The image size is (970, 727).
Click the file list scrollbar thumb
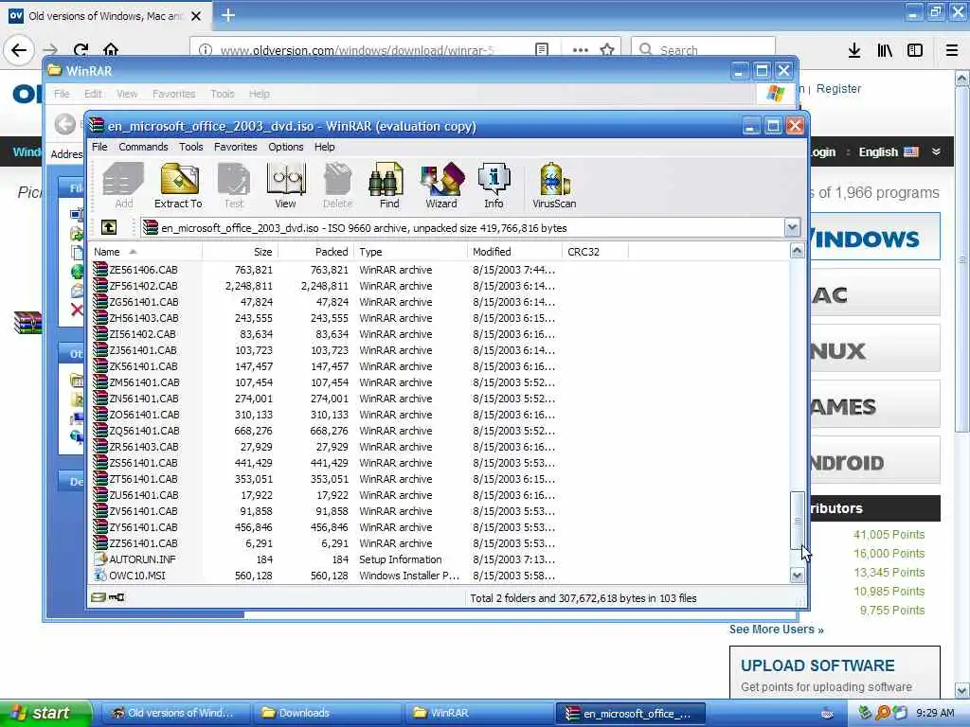point(798,520)
